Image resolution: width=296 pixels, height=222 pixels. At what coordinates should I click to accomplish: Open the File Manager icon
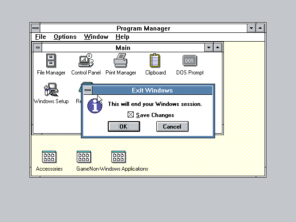(51, 61)
